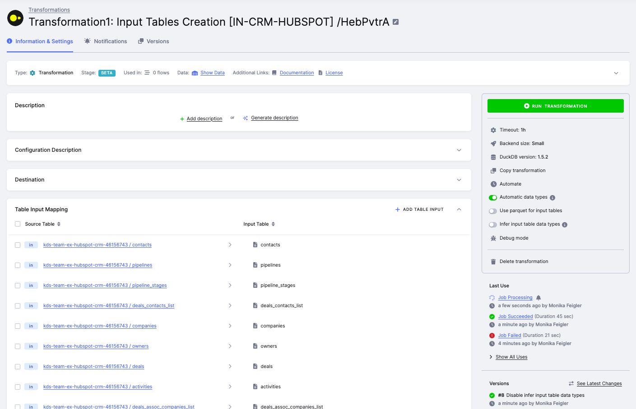Check the select-all Source Table checkbox
This screenshot has width=636, height=409.
18,224
